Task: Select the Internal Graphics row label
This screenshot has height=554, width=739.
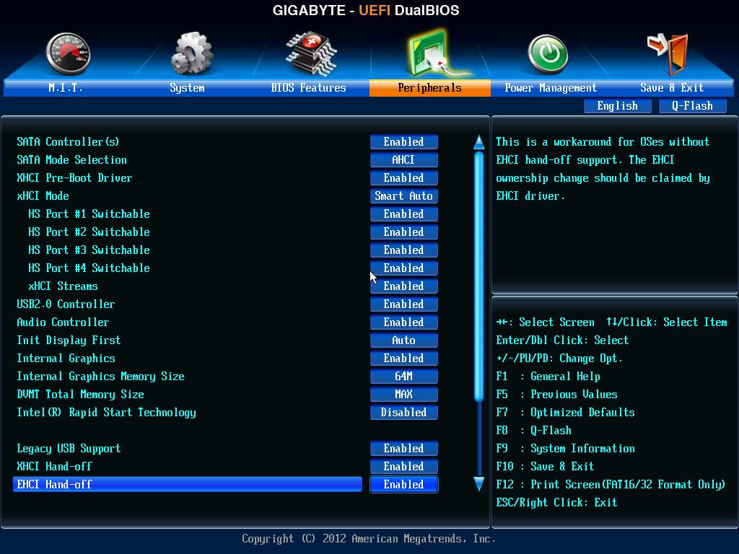Action: (66, 358)
